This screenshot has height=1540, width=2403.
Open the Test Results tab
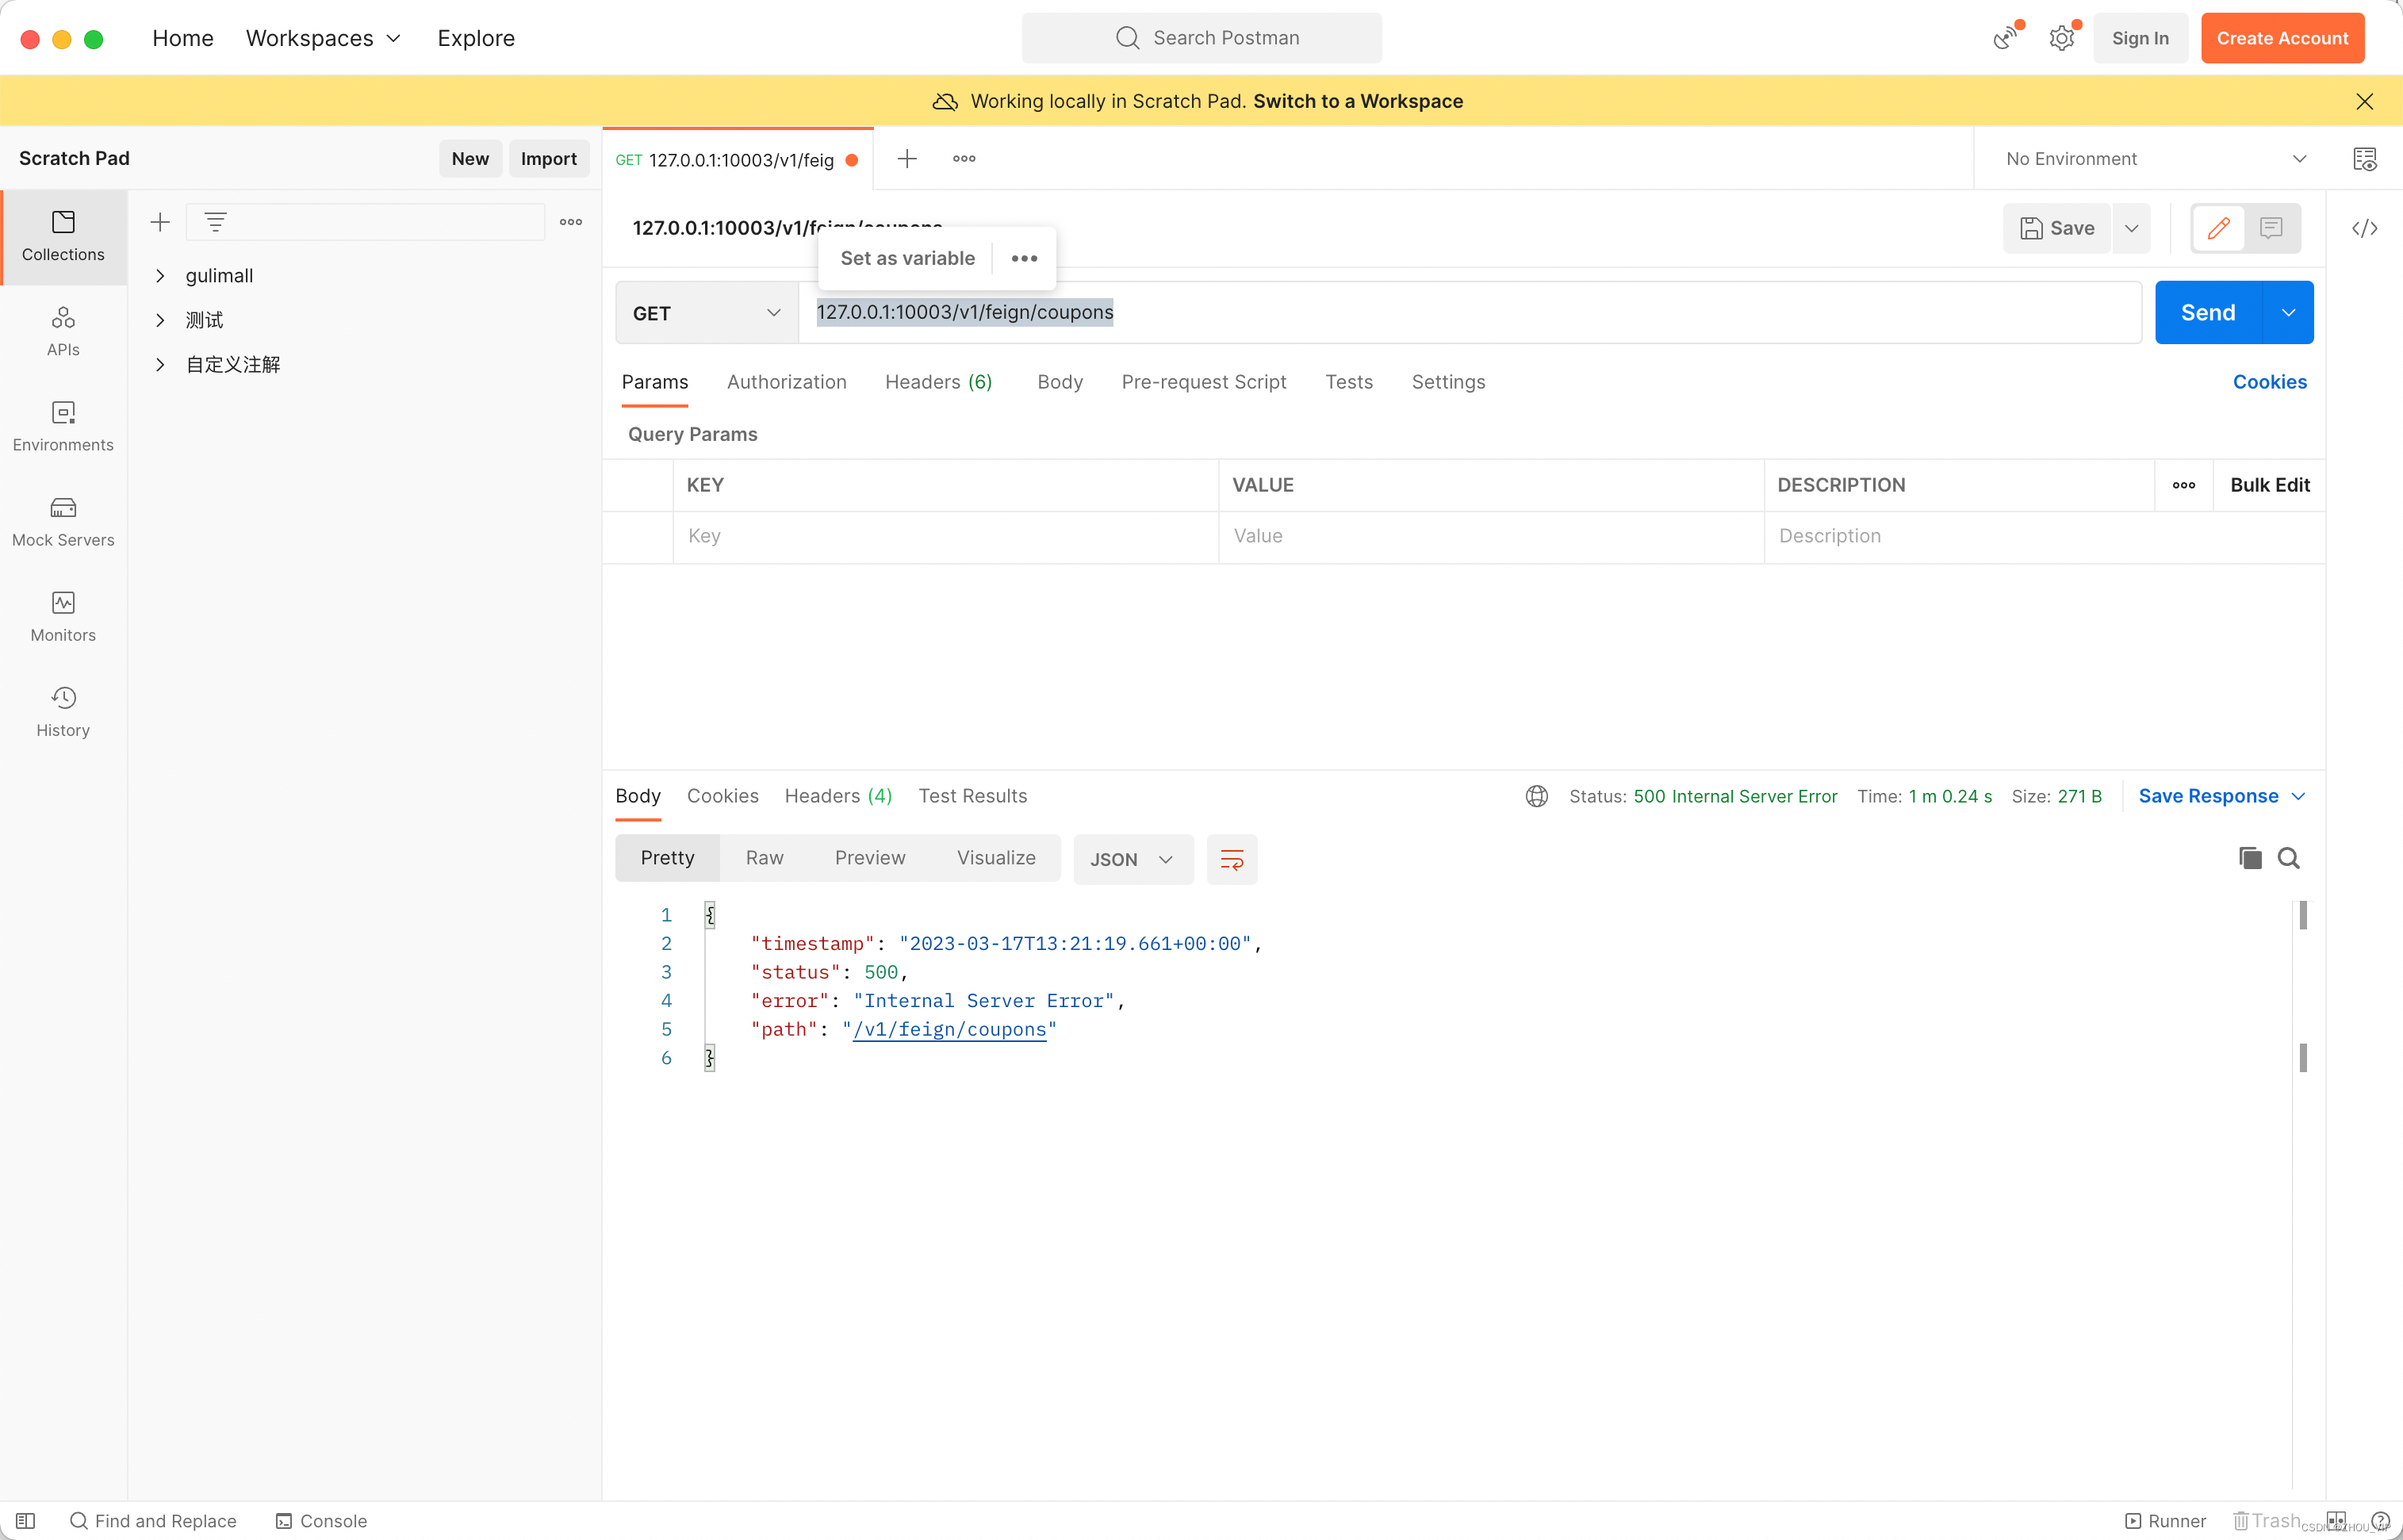[x=973, y=796]
